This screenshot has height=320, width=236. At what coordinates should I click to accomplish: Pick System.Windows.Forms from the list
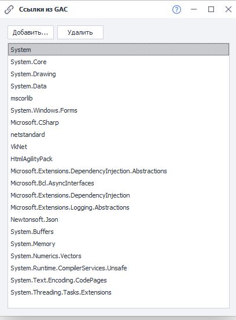click(x=119, y=110)
